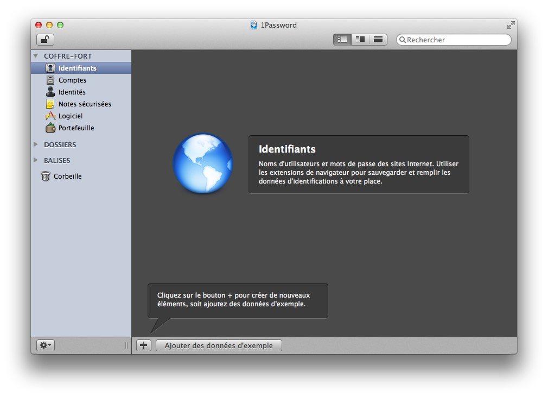Click the 1Password title bar icon
The image size is (548, 397).
point(254,25)
